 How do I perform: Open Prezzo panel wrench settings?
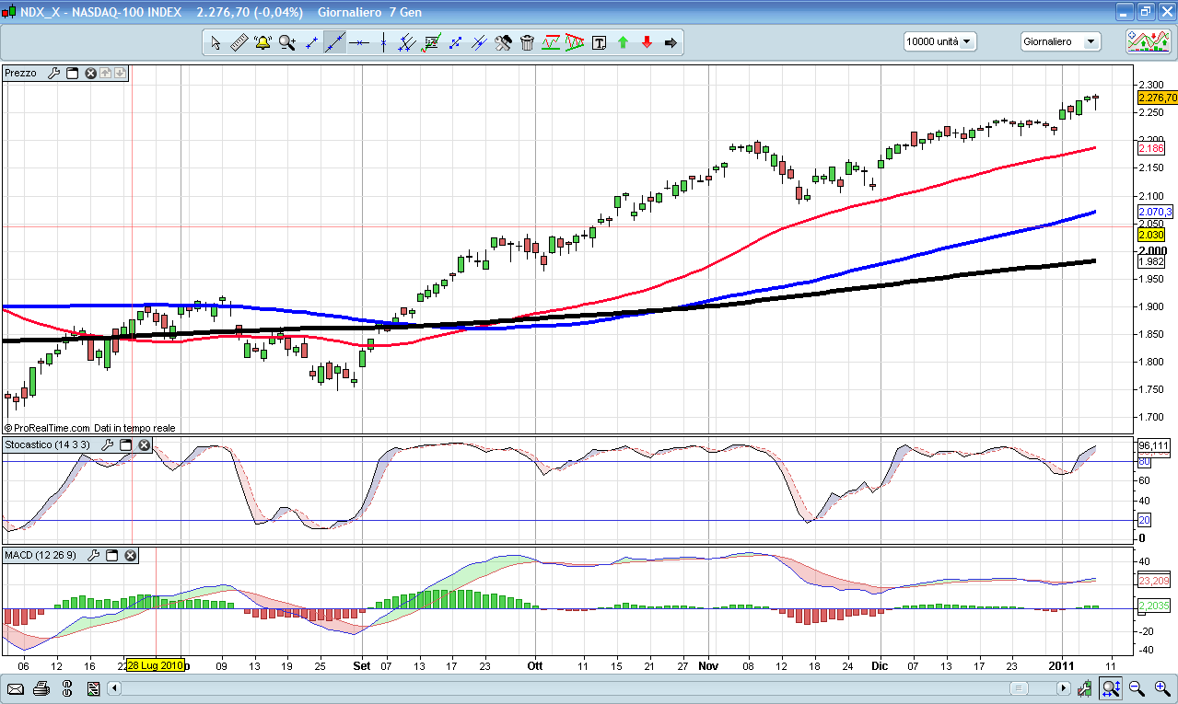point(53,73)
